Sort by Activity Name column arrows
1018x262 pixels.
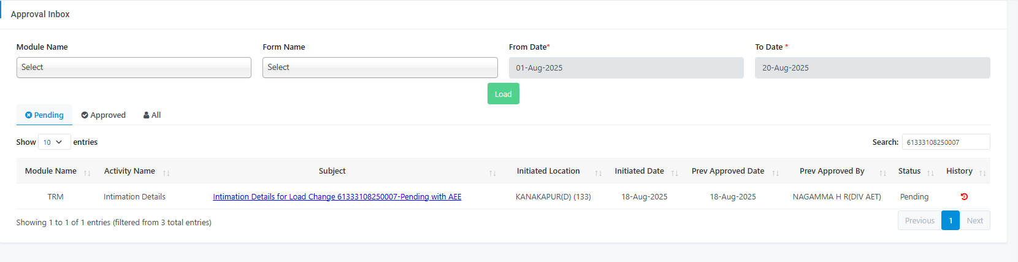166,173
